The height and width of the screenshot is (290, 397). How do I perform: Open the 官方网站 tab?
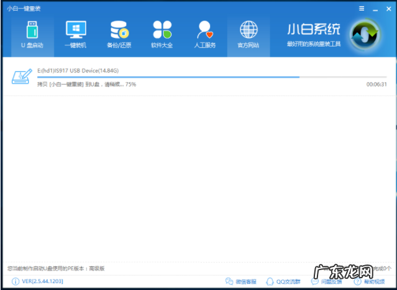[x=249, y=35]
